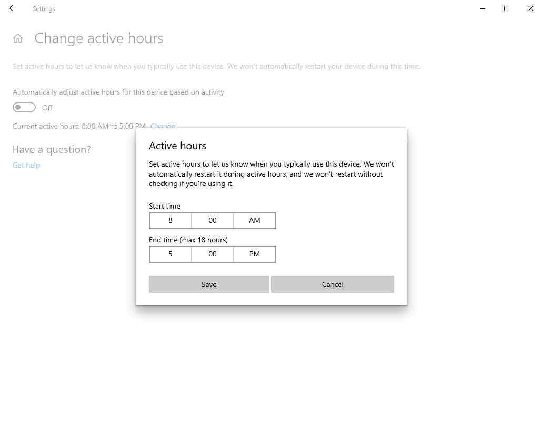
Task: Change the start time AM period selector
Action: pyautogui.click(x=254, y=220)
